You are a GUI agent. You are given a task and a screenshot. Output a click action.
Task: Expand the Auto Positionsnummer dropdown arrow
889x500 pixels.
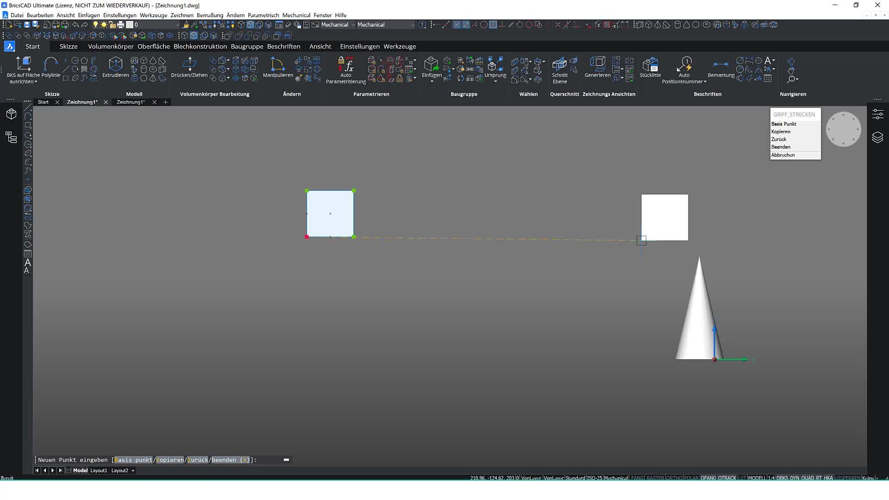tap(705, 82)
